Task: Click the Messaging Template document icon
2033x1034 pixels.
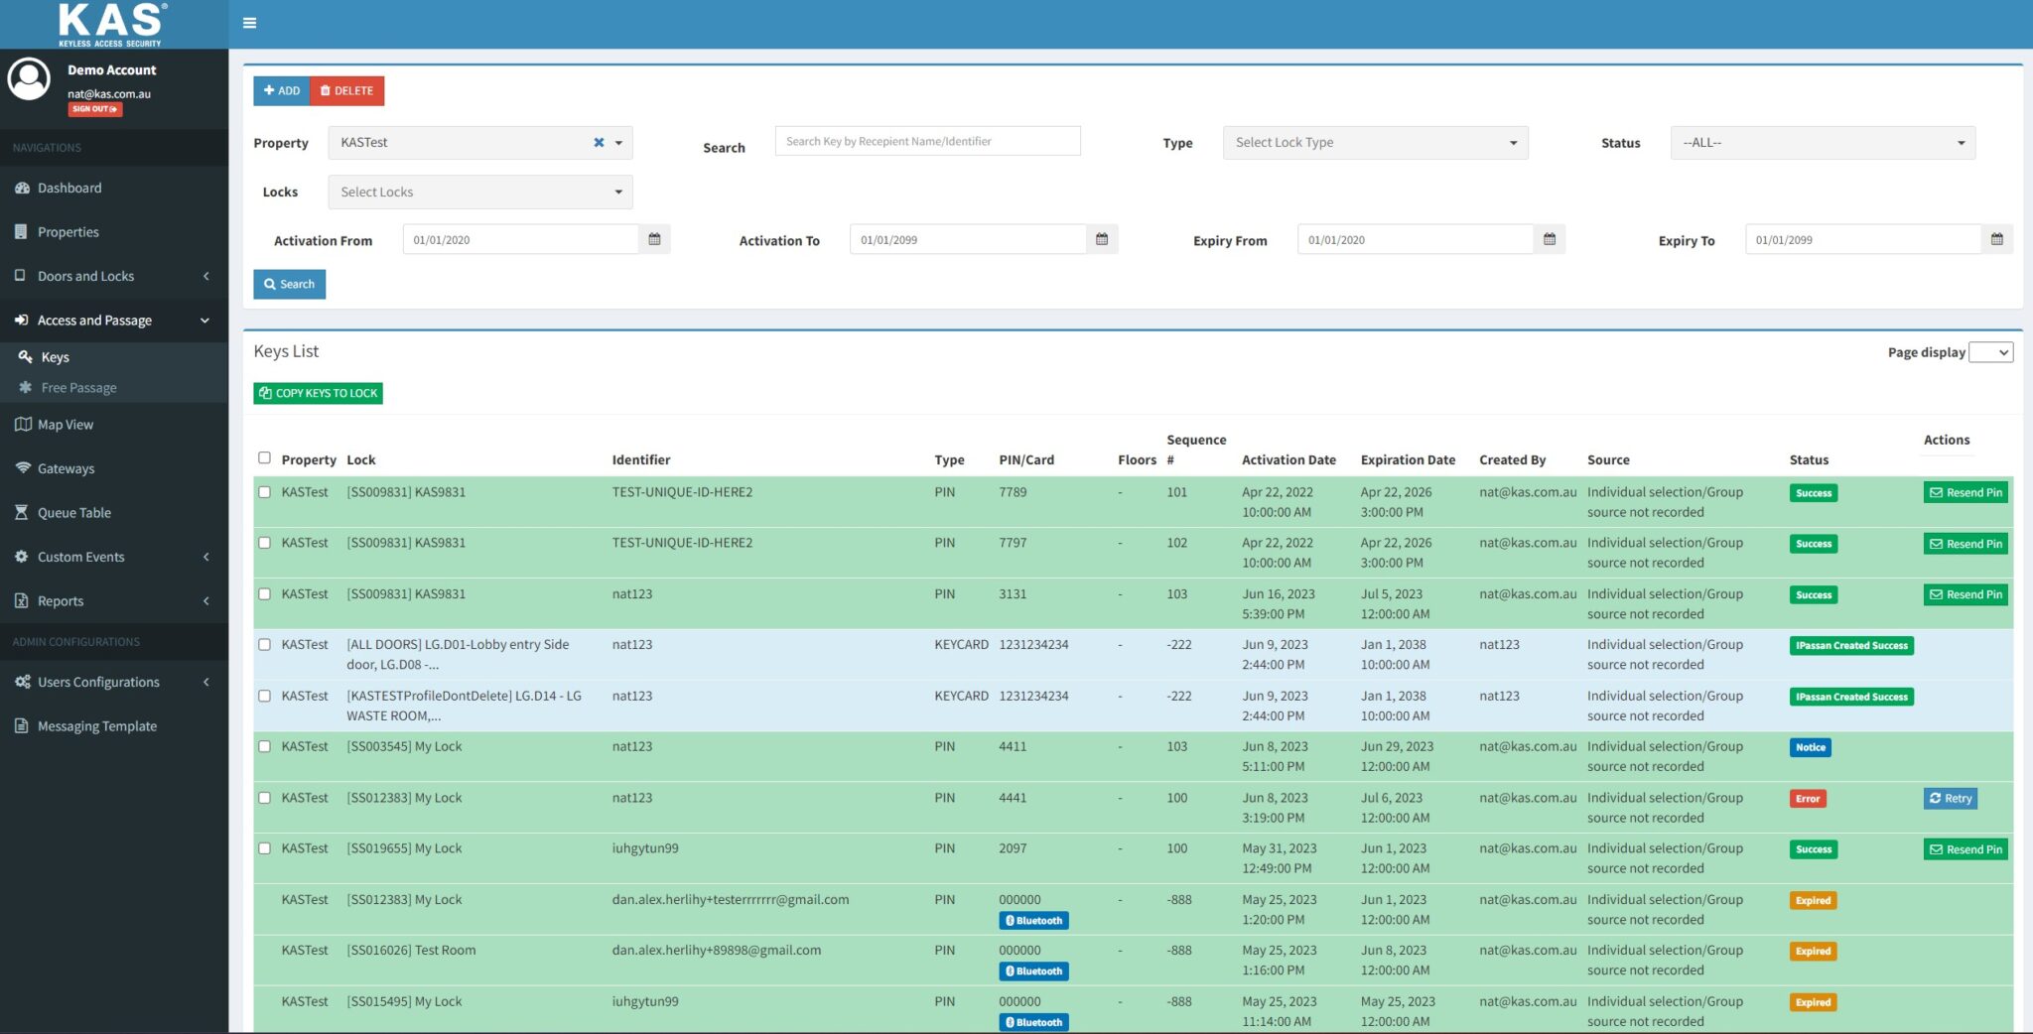Action: pos(21,725)
